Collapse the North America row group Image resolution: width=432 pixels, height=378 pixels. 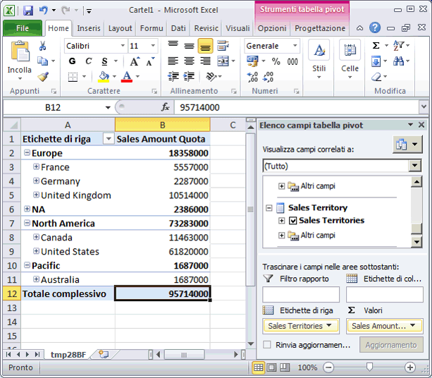click(x=27, y=223)
